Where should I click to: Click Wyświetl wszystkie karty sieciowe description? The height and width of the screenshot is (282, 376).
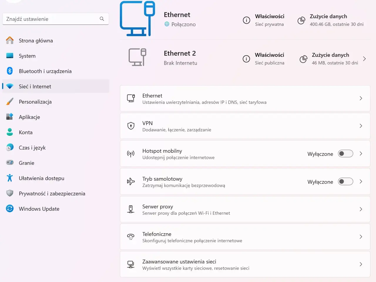[196, 268]
